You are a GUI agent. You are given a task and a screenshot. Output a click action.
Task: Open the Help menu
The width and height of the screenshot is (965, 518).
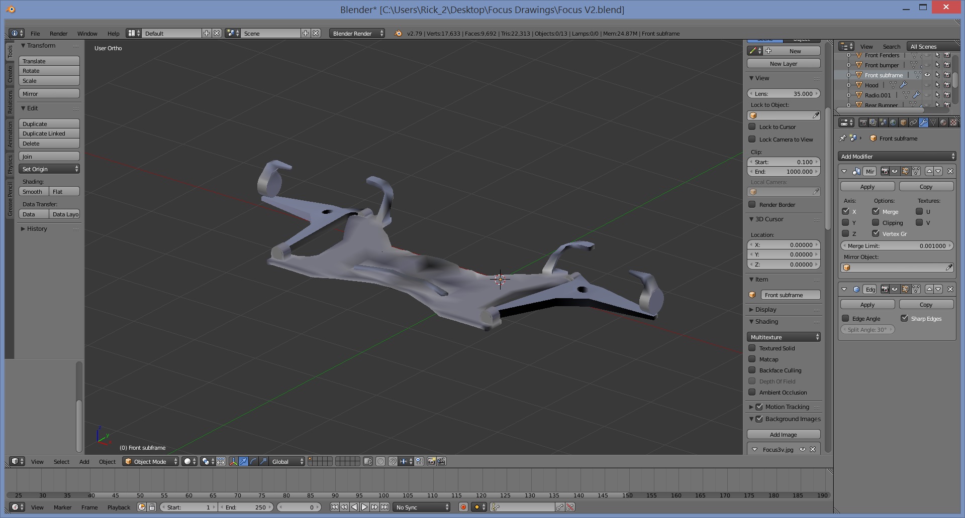[x=113, y=33]
